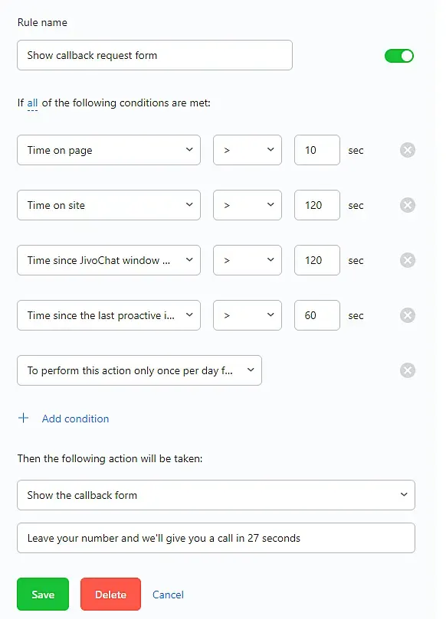This screenshot has width=446, height=619.
Task: Open the Time on site condition dropdown
Action: [109, 205]
